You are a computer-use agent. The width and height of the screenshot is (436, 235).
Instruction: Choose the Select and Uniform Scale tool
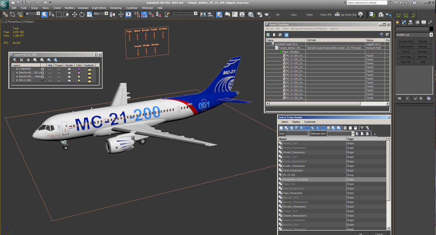[x=89, y=14]
